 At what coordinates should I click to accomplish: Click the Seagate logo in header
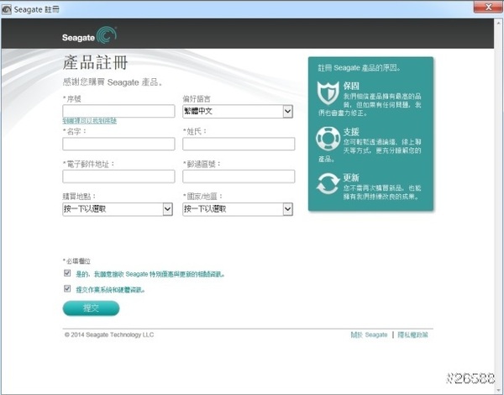pyautogui.click(x=89, y=36)
